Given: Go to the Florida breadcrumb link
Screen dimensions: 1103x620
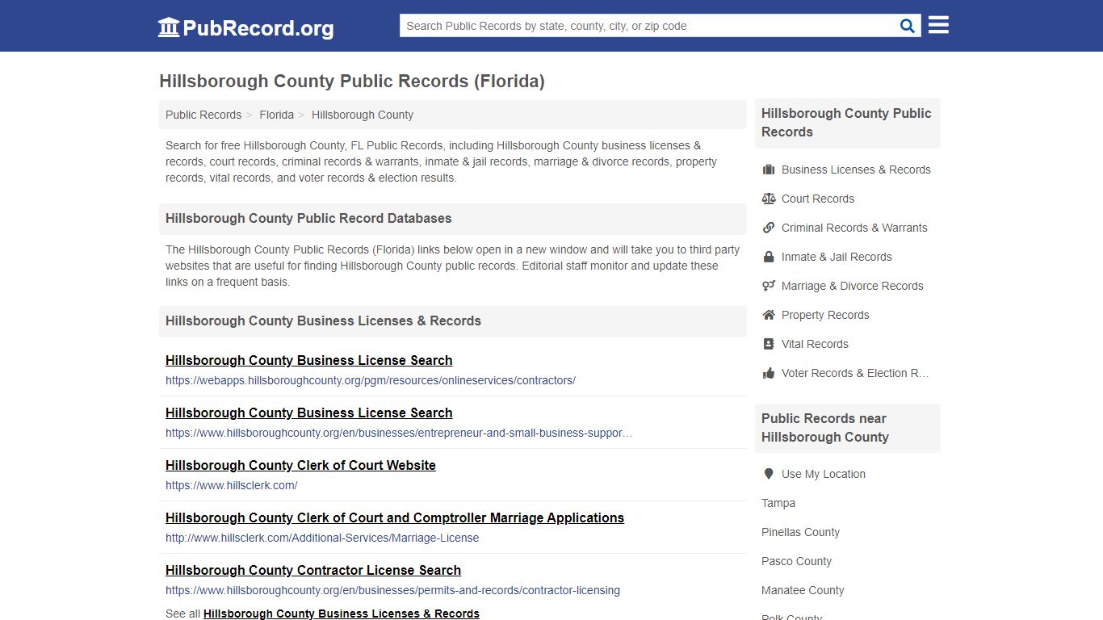Looking at the screenshot, I should (276, 115).
